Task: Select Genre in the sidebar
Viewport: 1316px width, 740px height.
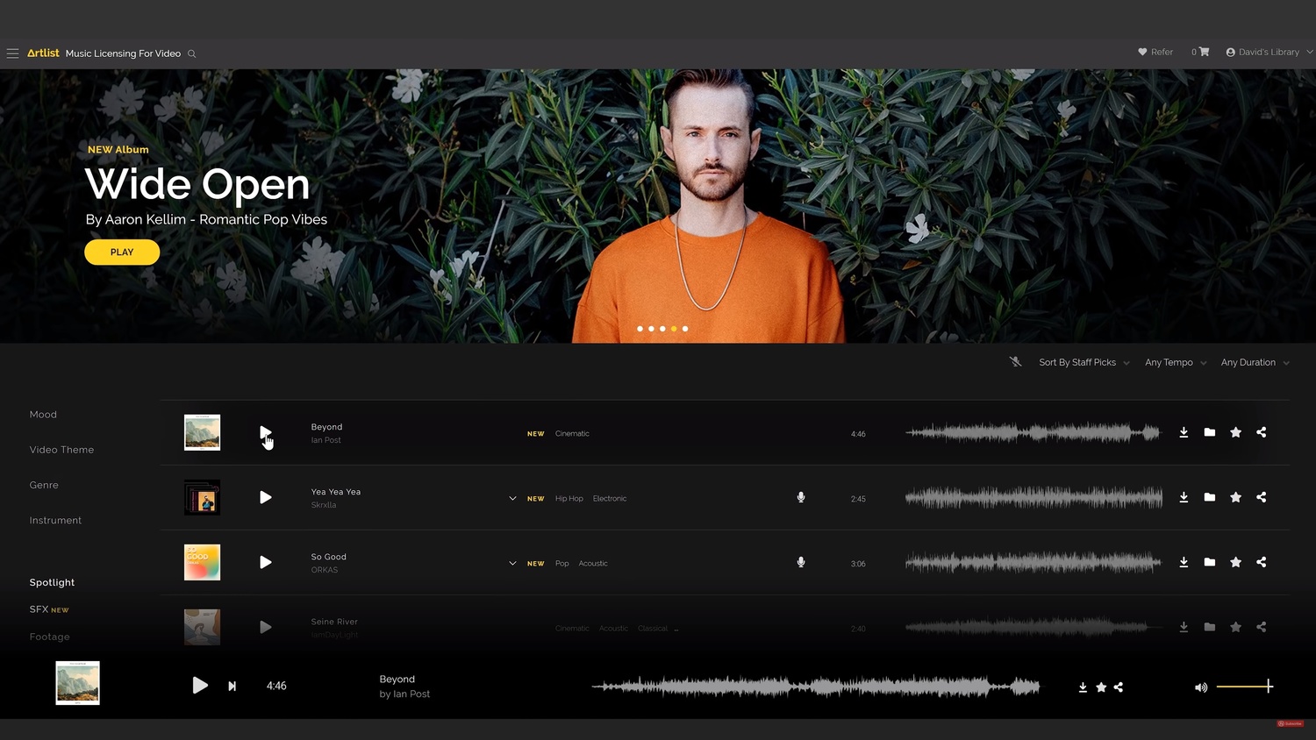Action: tap(44, 485)
